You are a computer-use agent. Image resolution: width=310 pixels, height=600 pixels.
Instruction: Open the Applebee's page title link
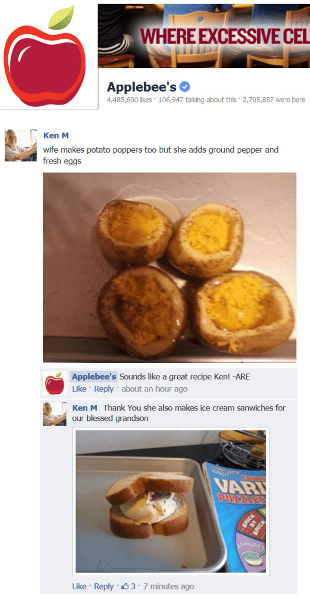tap(142, 87)
